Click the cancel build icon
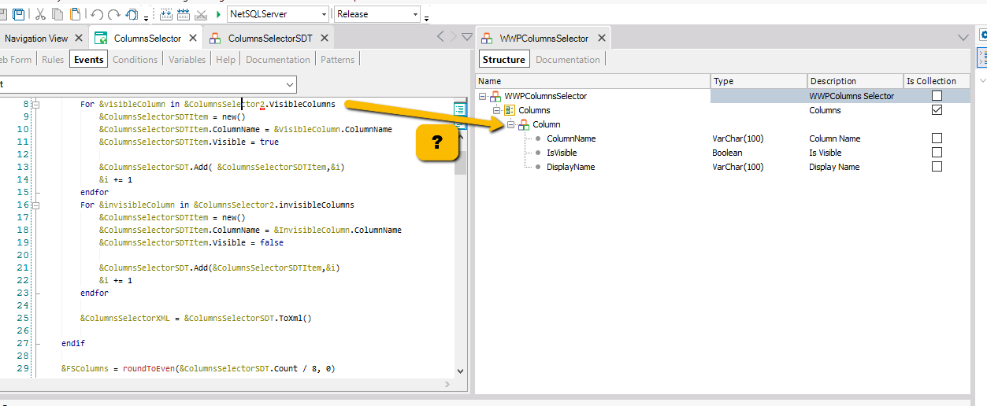Viewport: 987px width, 406px height. [x=201, y=14]
